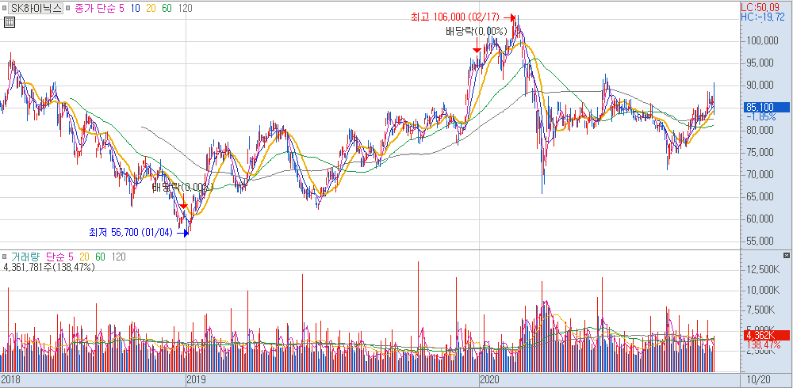Select the green 60-day price MA label
The height and width of the screenshot is (388, 793).
pos(167,9)
